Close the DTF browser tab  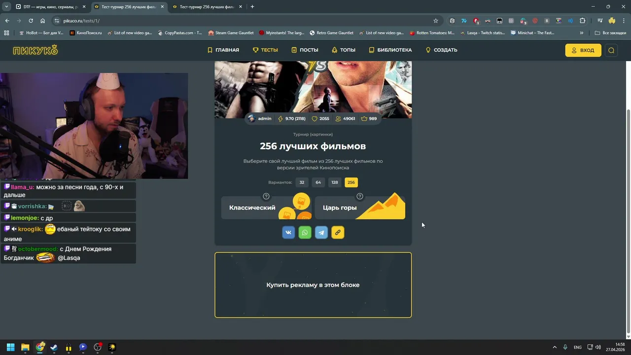pyautogui.click(x=84, y=7)
